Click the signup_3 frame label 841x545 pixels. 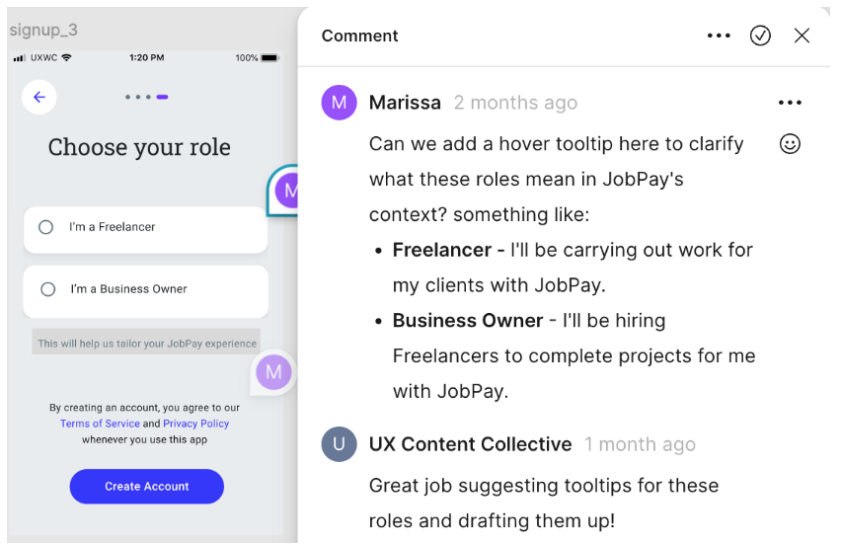43,30
